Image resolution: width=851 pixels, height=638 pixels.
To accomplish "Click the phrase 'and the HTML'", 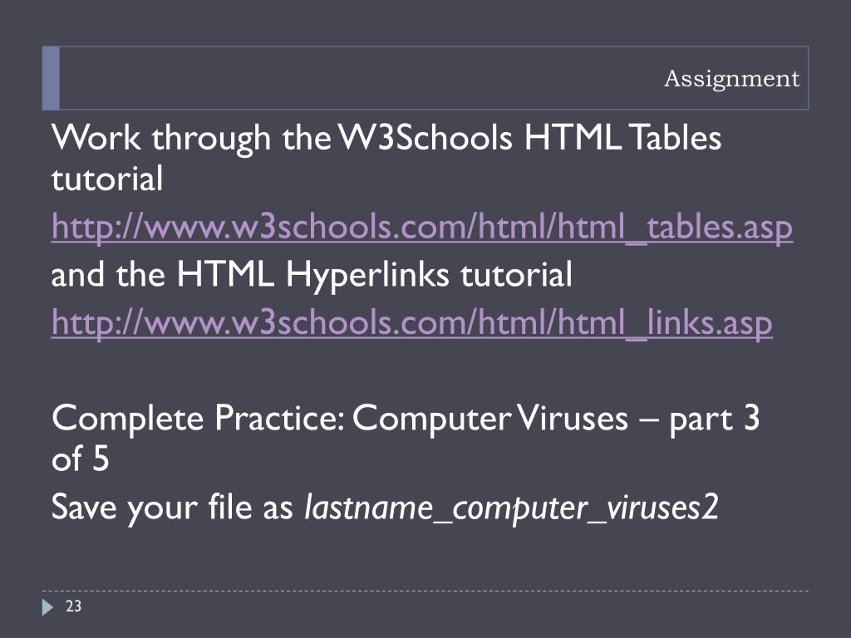I will [163, 274].
